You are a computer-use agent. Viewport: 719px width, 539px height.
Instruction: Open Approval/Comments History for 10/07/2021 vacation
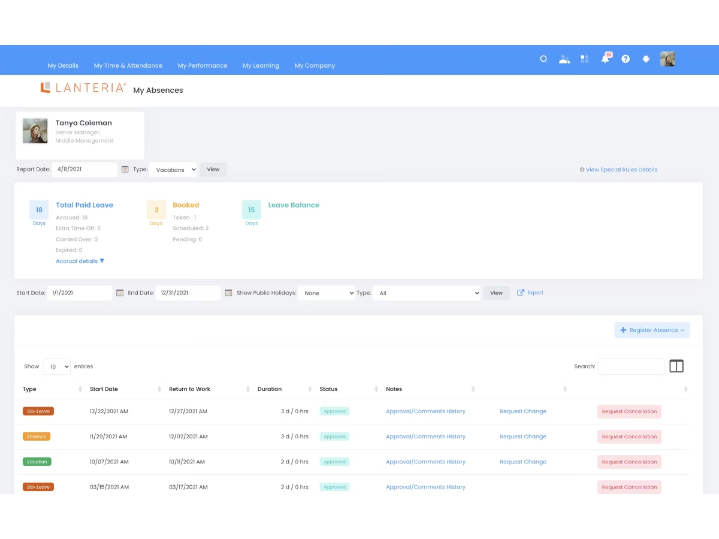pos(425,462)
